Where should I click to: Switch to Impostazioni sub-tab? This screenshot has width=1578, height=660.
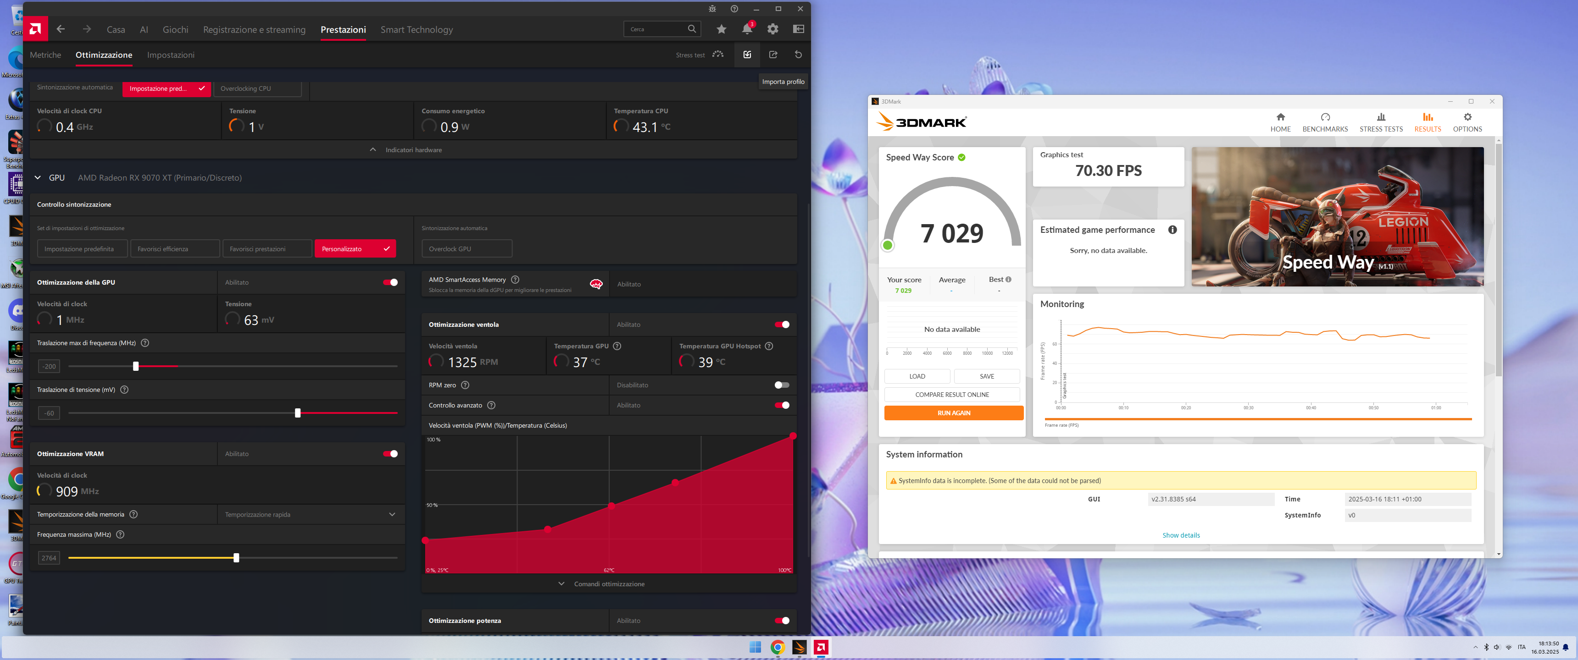170,55
